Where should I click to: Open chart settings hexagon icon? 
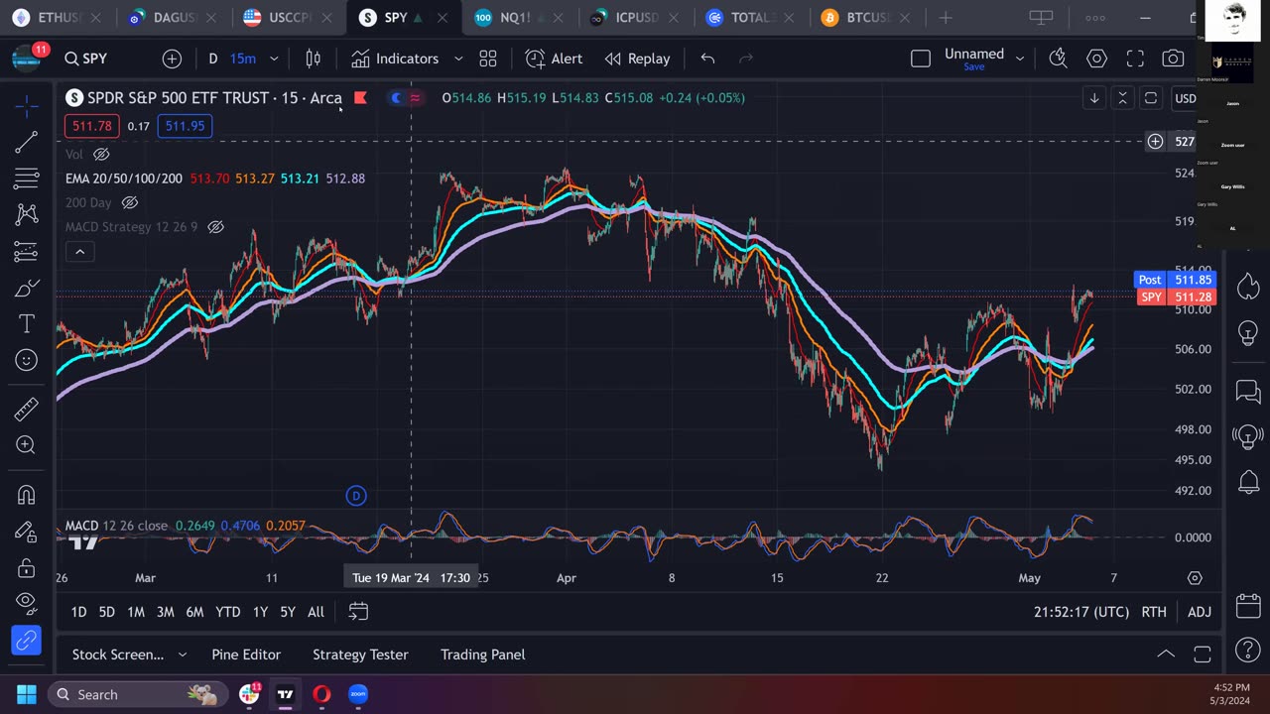point(1096,59)
